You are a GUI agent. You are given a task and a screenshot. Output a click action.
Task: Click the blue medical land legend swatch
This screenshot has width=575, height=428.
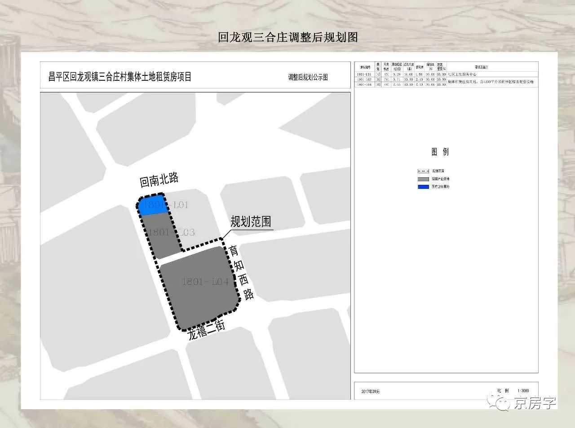tap(423, 186)
